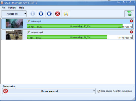Image resolution: width=136 pixels, height=101 pixels.
Task: Expand the Manage list dropdown arrow
Action: [x=25, y=14]
